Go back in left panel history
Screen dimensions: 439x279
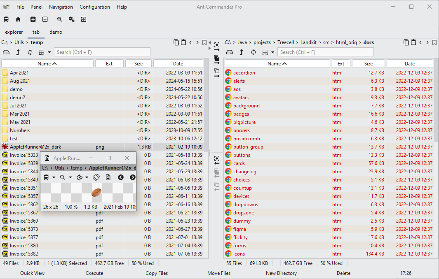191,42
